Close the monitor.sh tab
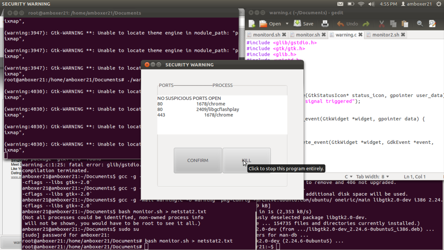Screen dimensions: 444x250 pos(323,35)
